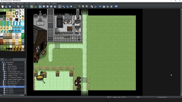This screenshot has width=182, height=102.
Task: Select map 14 Маяк (у входа)
Action: click(x=11, y=68)
